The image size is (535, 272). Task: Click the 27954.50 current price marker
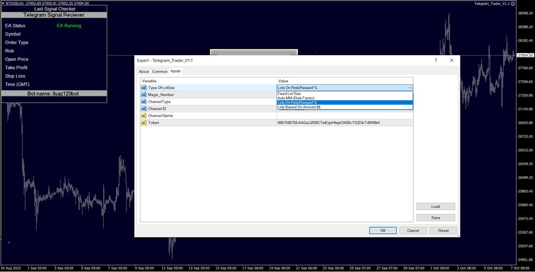[525, 55]
